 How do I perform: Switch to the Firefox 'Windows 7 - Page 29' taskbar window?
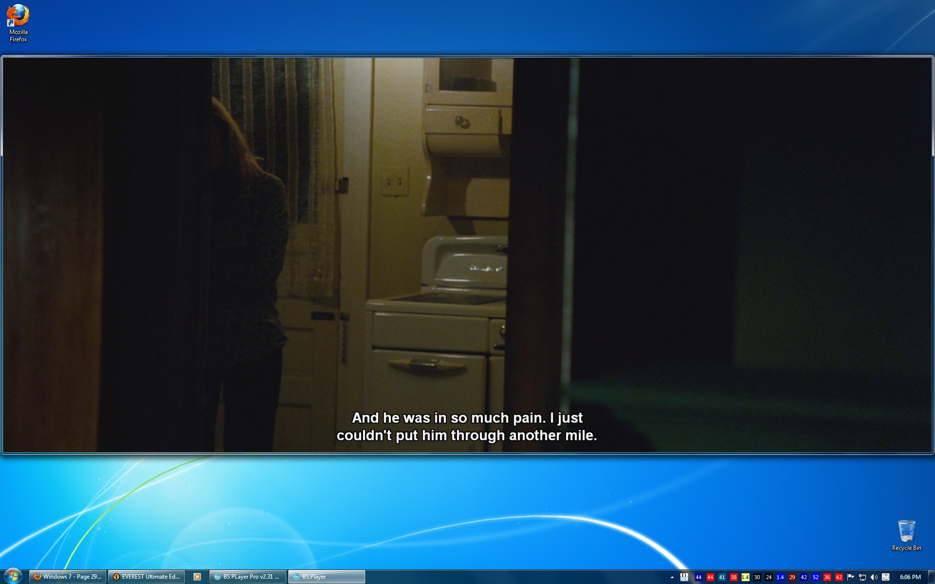pos(68,577)
